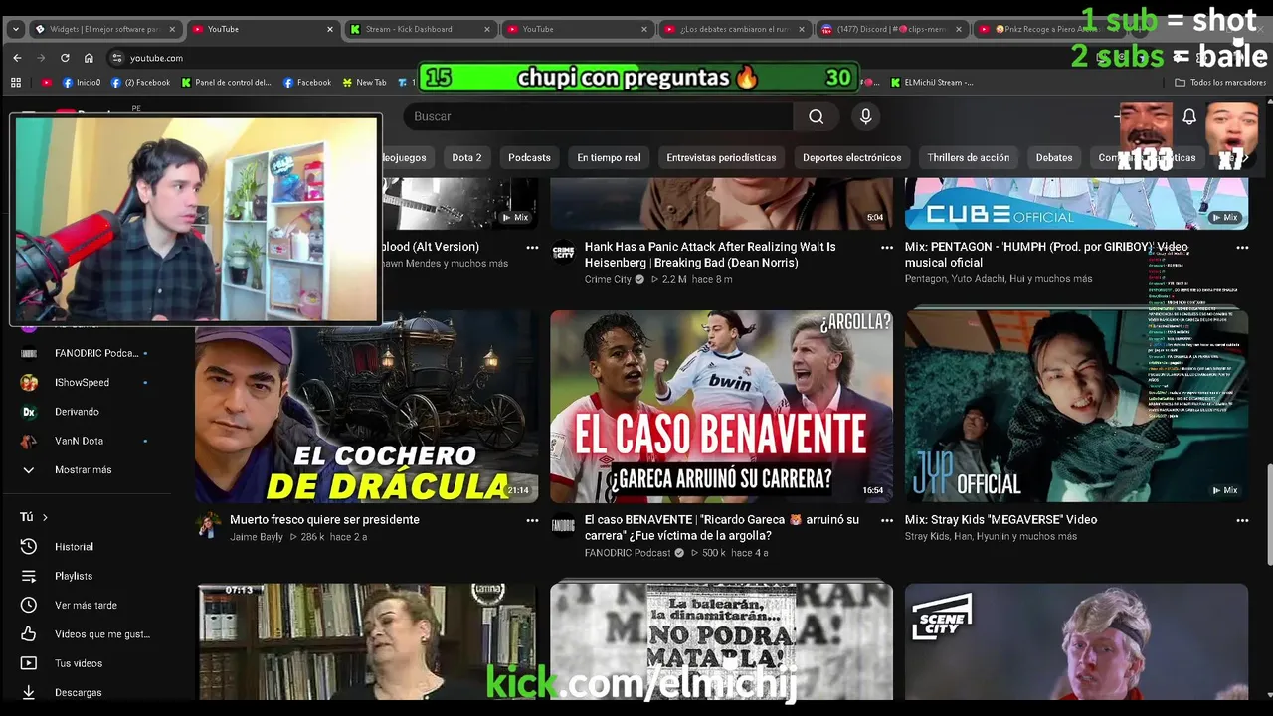Click FANODRIC Podcast avatar under Benavente video
1273x716 pixels.
[x=563, y=525]
